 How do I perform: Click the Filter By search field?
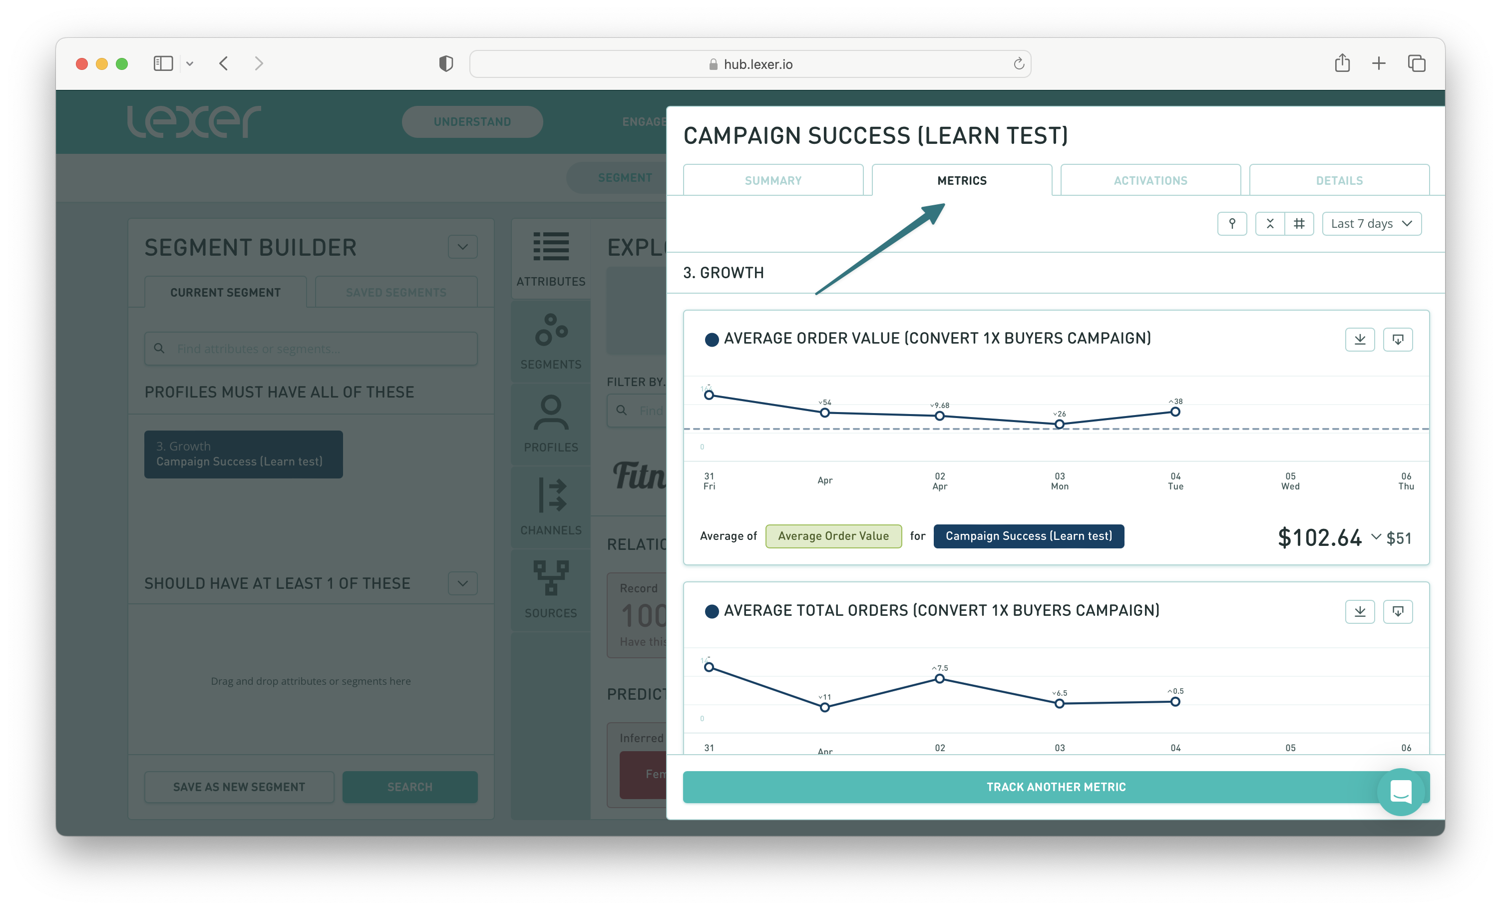click(637, 410)
